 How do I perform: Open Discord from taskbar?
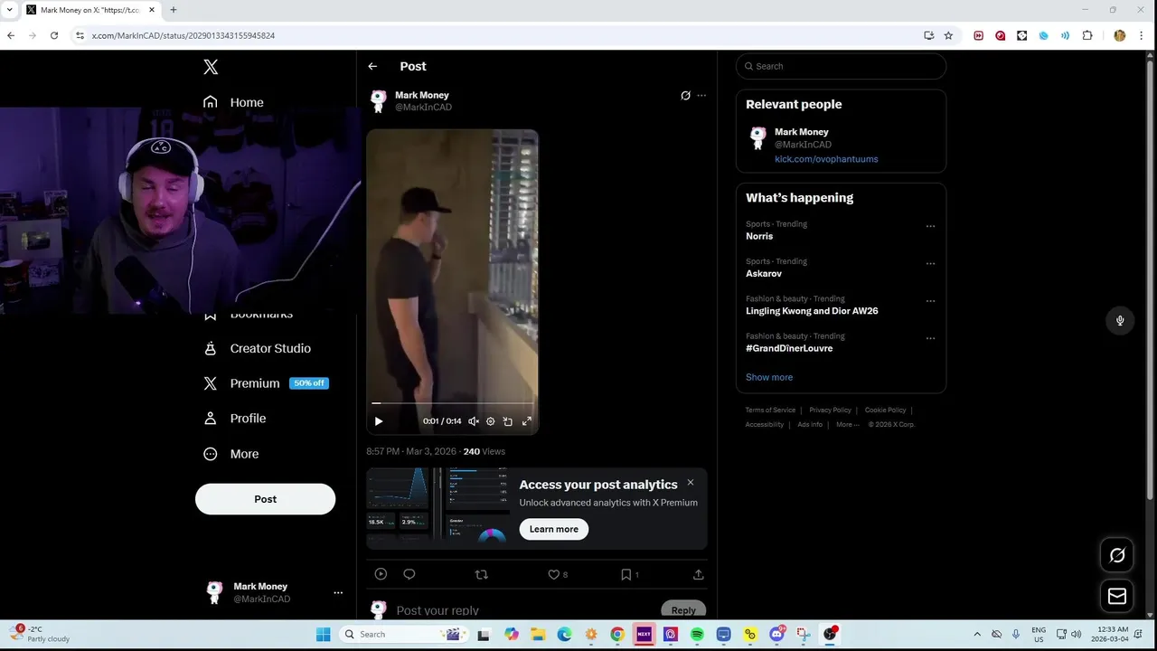point(776,635)
